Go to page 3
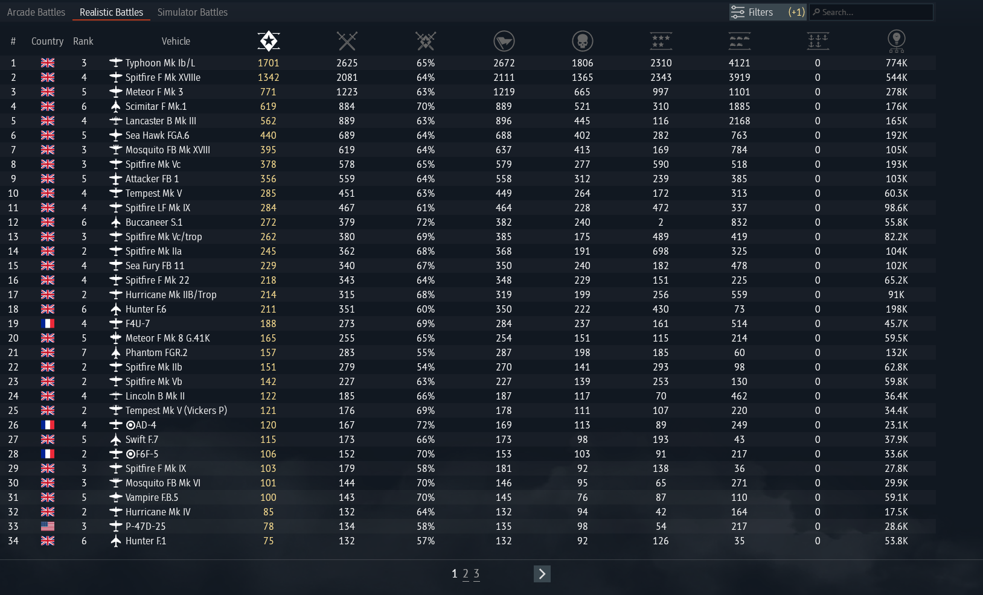983x595 pixels. (x=476, y=574)
